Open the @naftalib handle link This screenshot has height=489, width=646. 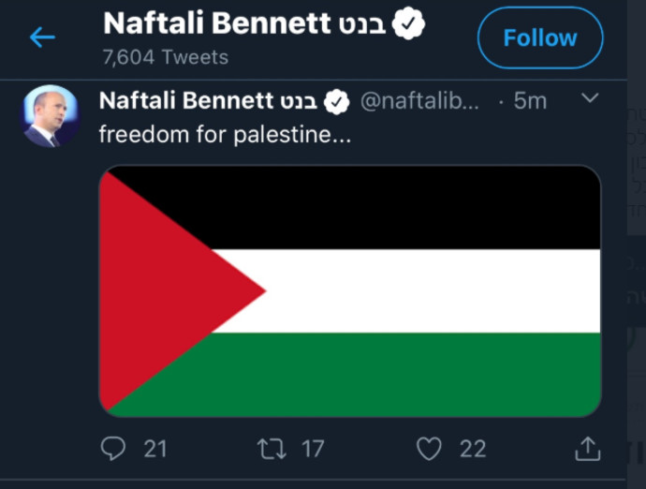coord(418,101)
